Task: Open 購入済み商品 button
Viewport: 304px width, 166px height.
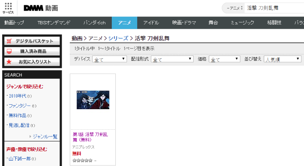Action: [32, 51]
